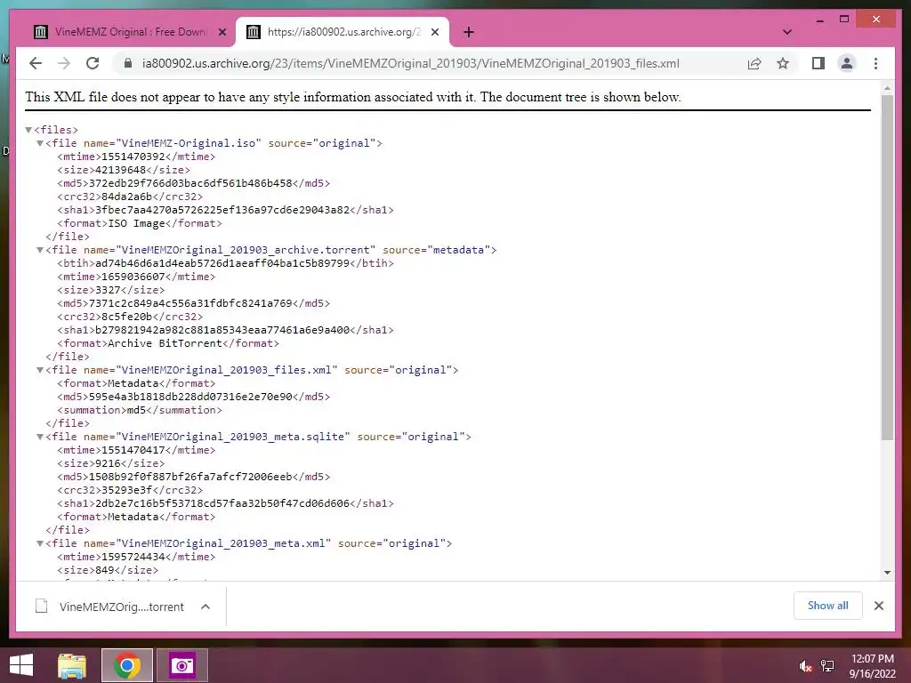Image resolution: width=911 pixels, height=683 pixels.
Task: Click the summation md5 line
Action: 140,410
